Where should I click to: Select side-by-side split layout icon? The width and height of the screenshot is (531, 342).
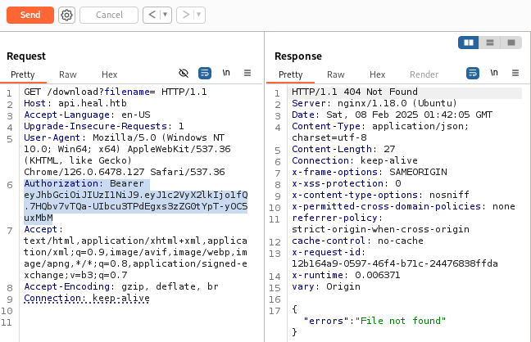pyautogui.click(x=470, y=42)
